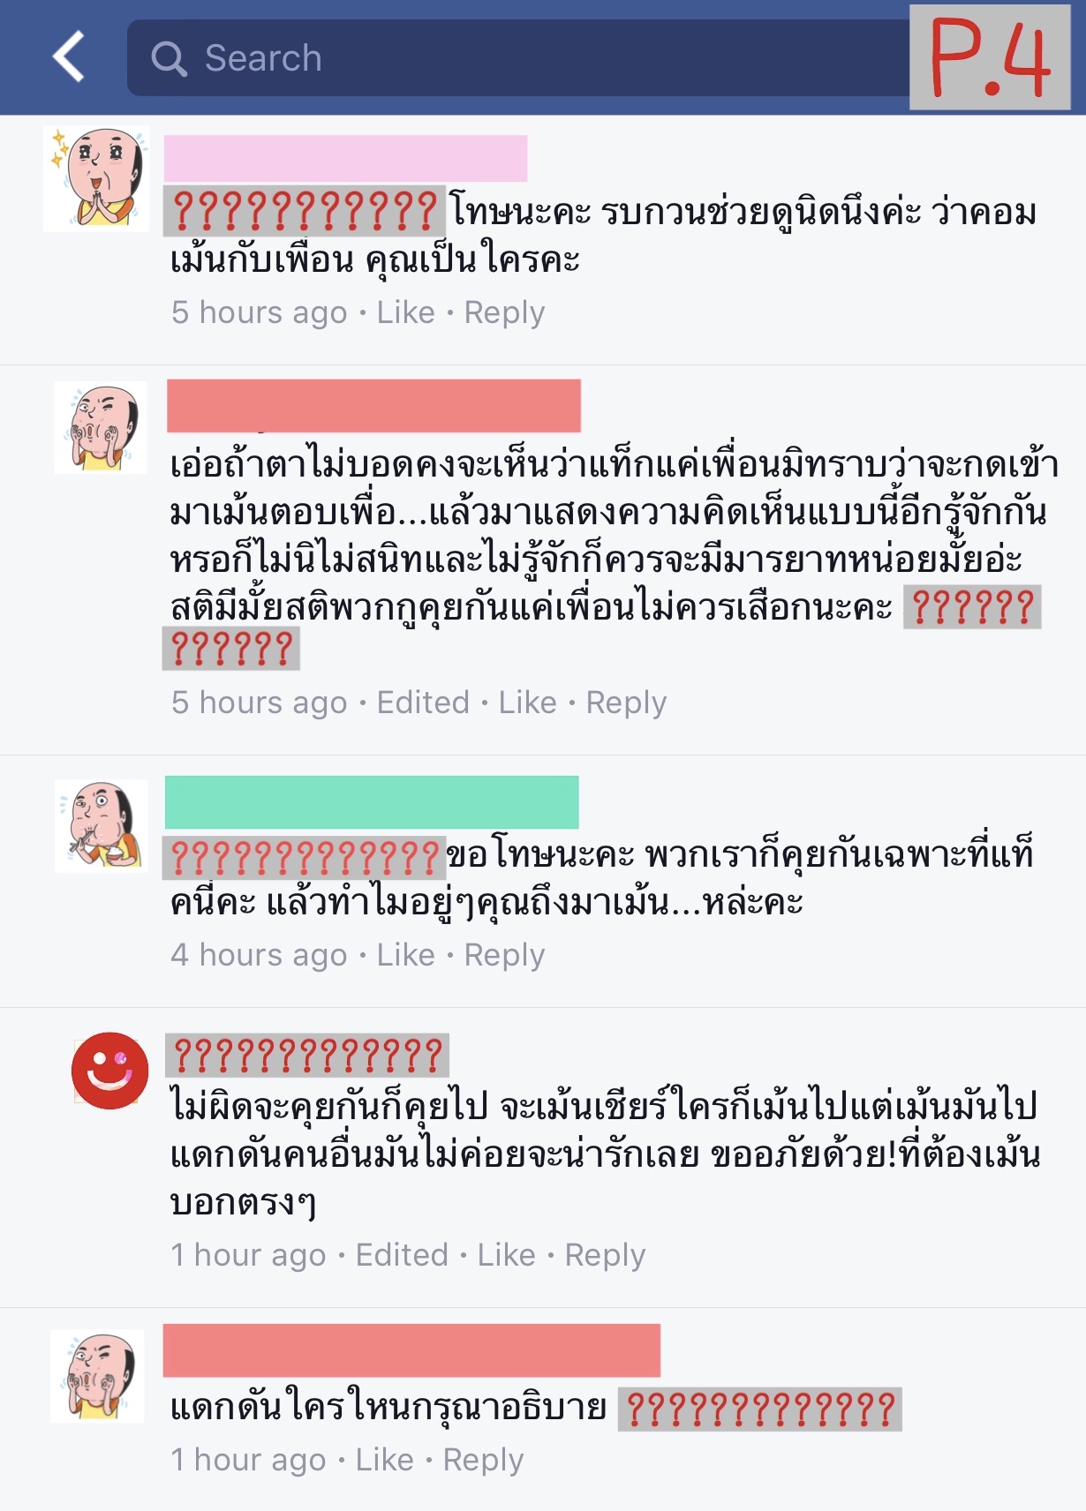Screen dimensions: 1086x1511
Task: Like the first comment from 5 hours ago
Action: point(405,312)
